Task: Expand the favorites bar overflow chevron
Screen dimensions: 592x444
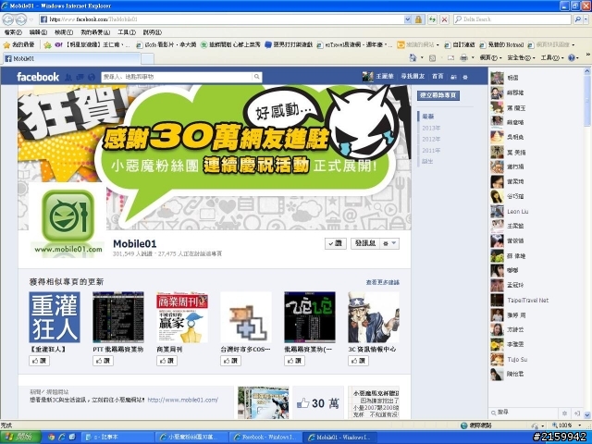Action: pos(587,55)
